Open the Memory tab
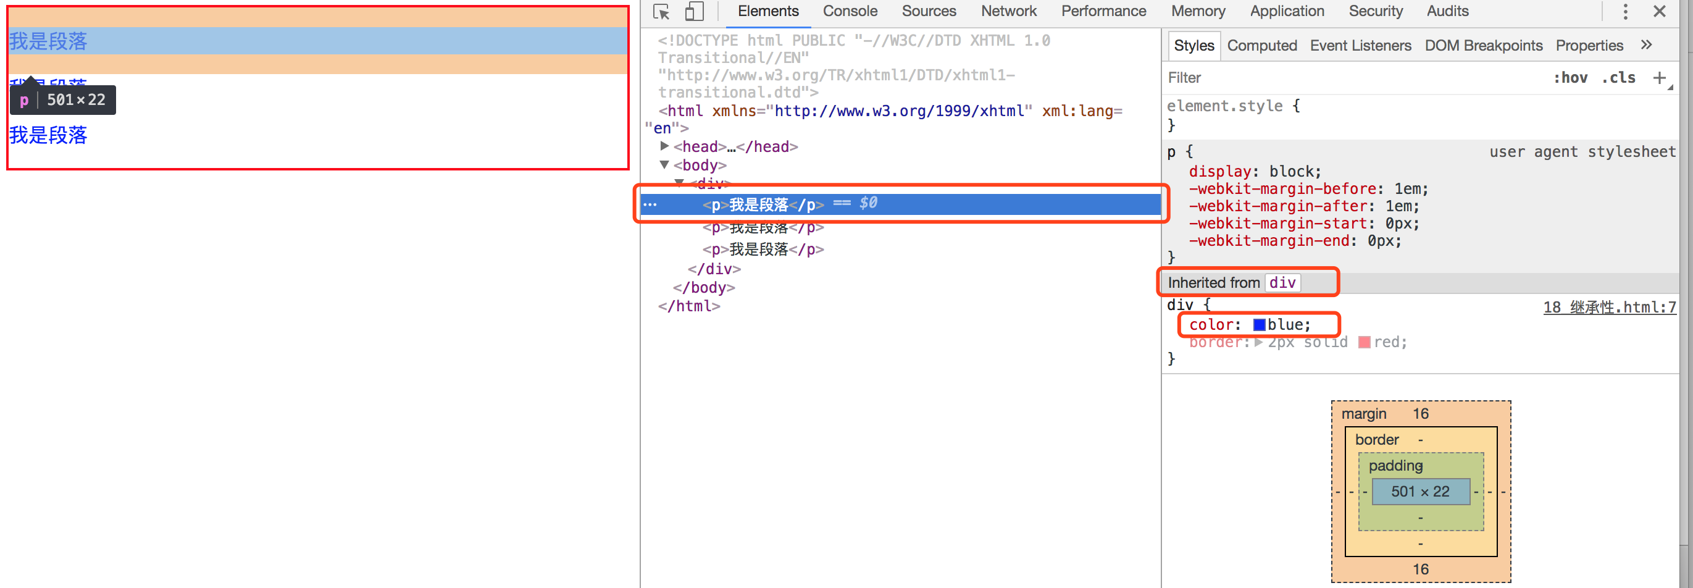This screenshot has height=588, width=1693. 1198,11
